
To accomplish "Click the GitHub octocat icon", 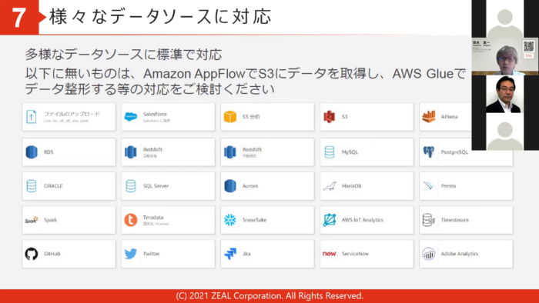I will (32, 254).
